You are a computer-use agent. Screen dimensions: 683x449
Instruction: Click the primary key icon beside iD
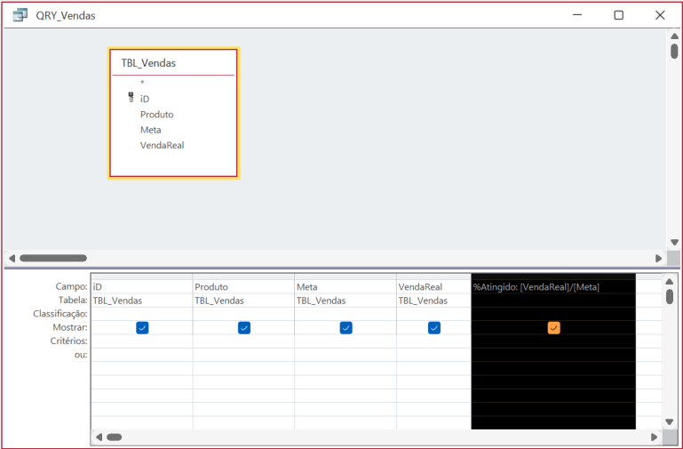coord(131,98)
